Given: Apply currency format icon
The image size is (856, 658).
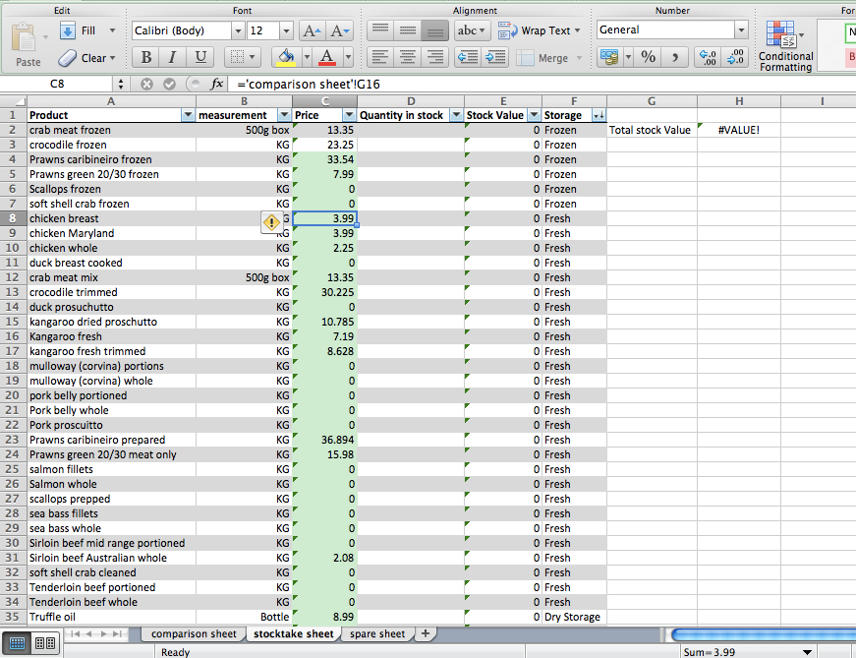Looking at the screenshot, I should tap(609, 57).
